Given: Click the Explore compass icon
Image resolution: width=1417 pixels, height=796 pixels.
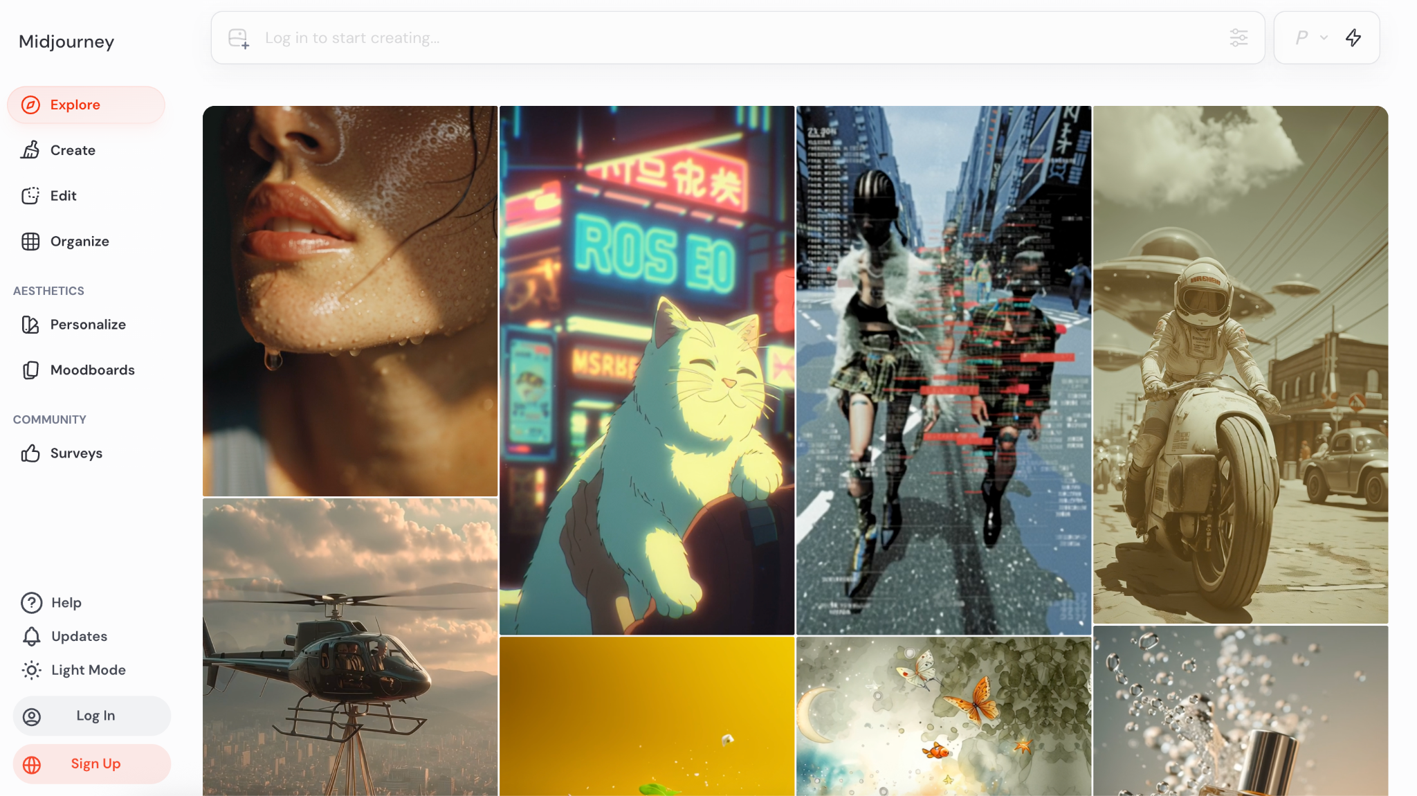Looking at the screenshot, I should 30,105.
